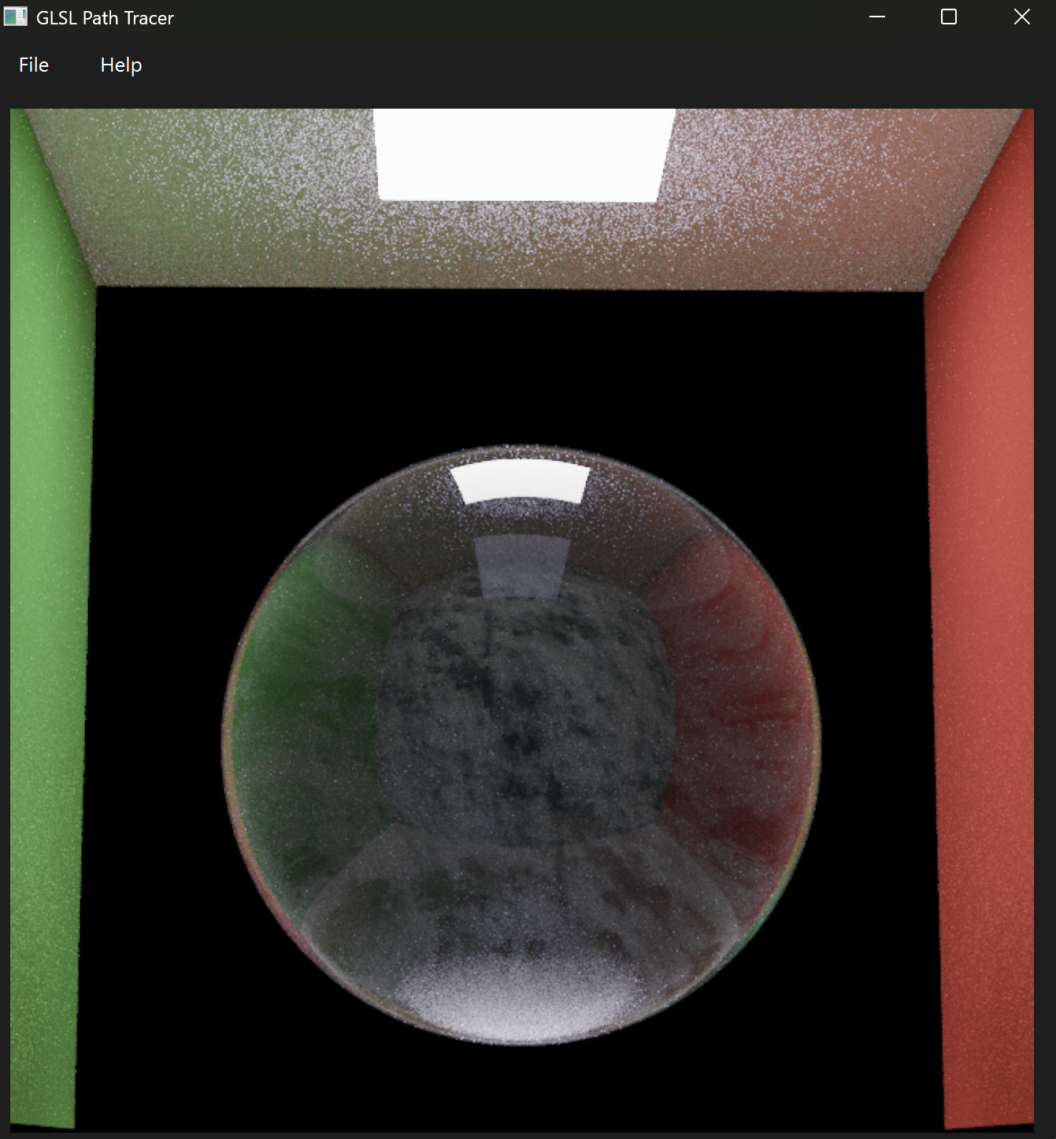Minimize the path tracer window

pyautogui.click(x=877, y=17)
